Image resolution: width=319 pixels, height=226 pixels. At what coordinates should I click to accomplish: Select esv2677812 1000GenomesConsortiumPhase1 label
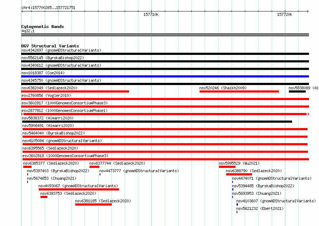(x=65, y=110)
